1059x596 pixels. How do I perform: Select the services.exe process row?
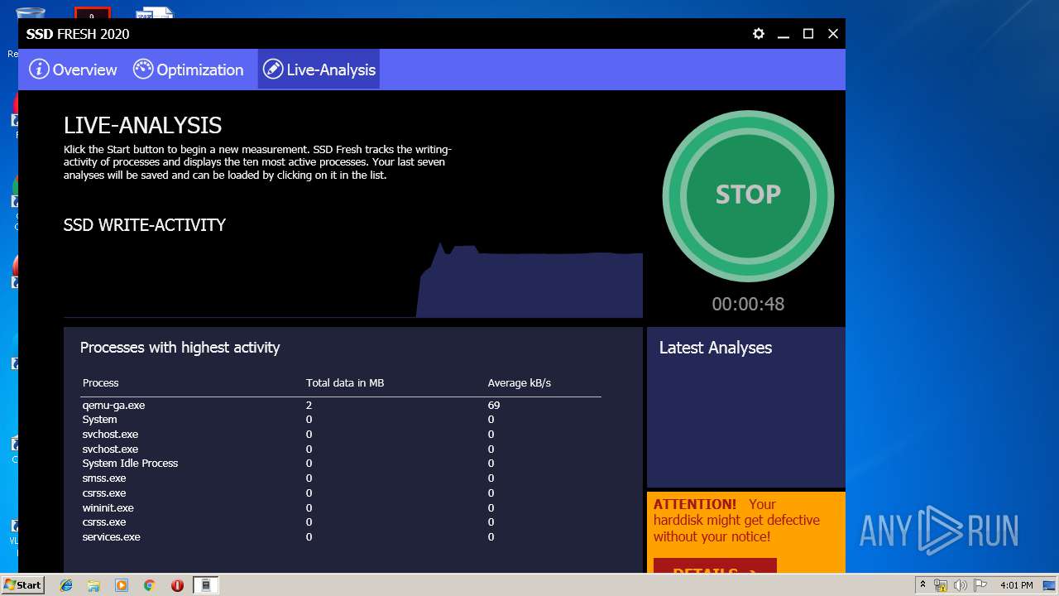click(x=341, y=536)
